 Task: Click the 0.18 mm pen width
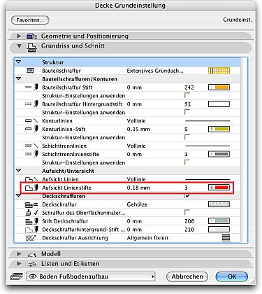point(138,188)
